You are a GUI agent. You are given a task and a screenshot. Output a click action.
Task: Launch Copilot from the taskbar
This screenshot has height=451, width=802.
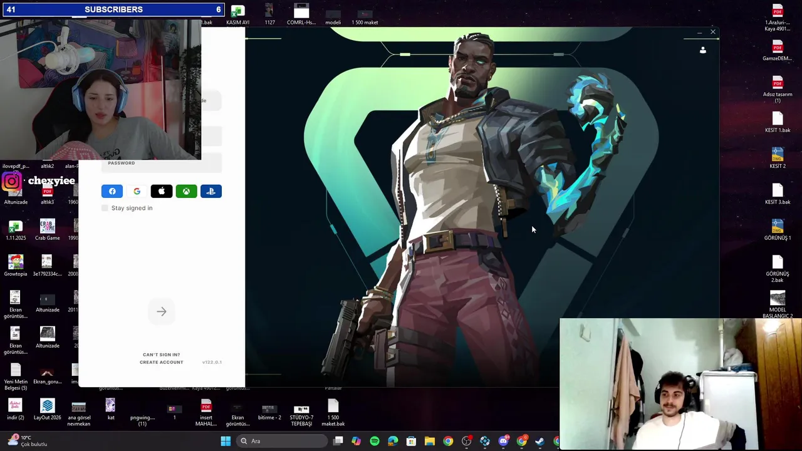click(356, 441)
